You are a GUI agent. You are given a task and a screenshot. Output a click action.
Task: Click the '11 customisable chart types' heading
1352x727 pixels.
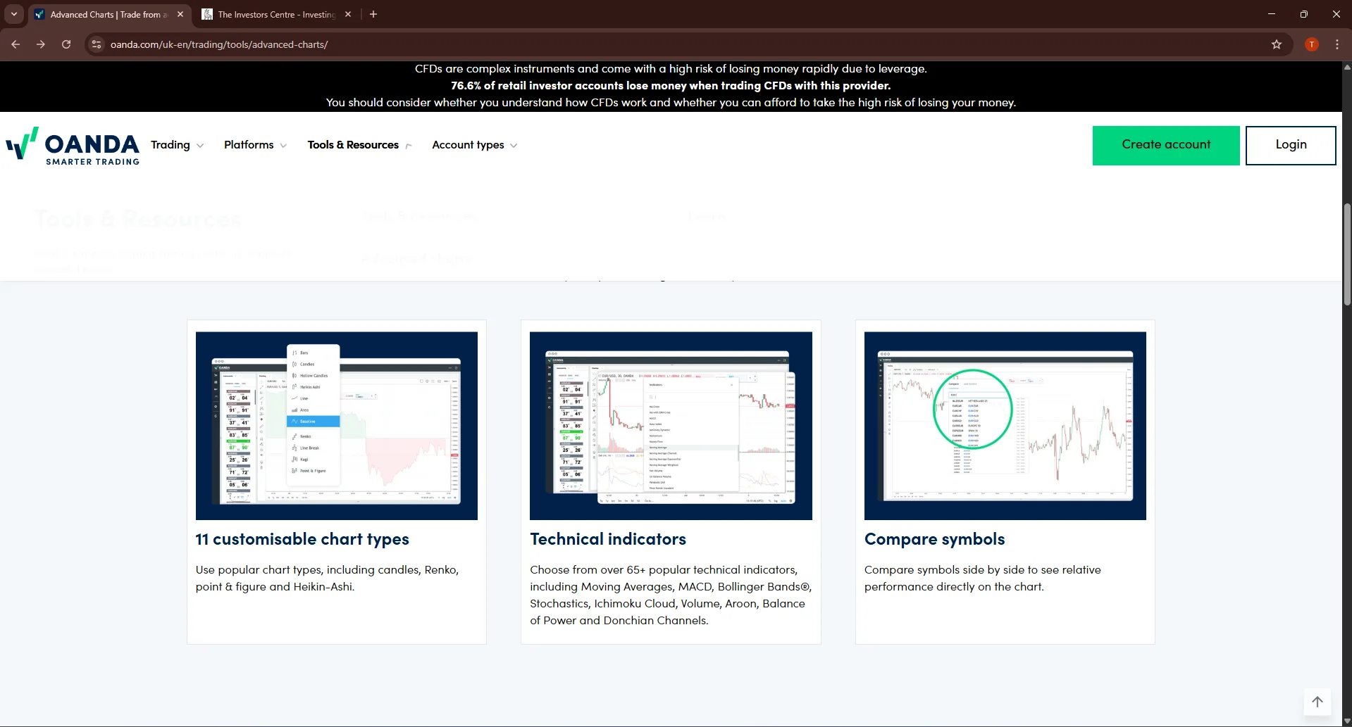pyautogui.click(x=302, y=539)
